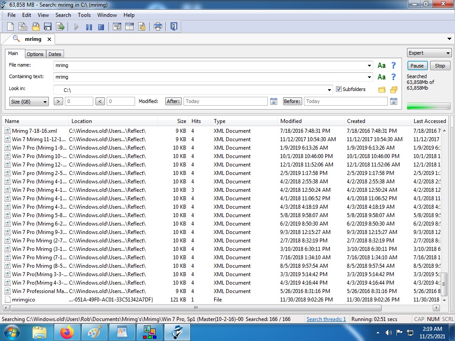Click the vertical scrollbar thumb of the results list

[x=444, y=285]
